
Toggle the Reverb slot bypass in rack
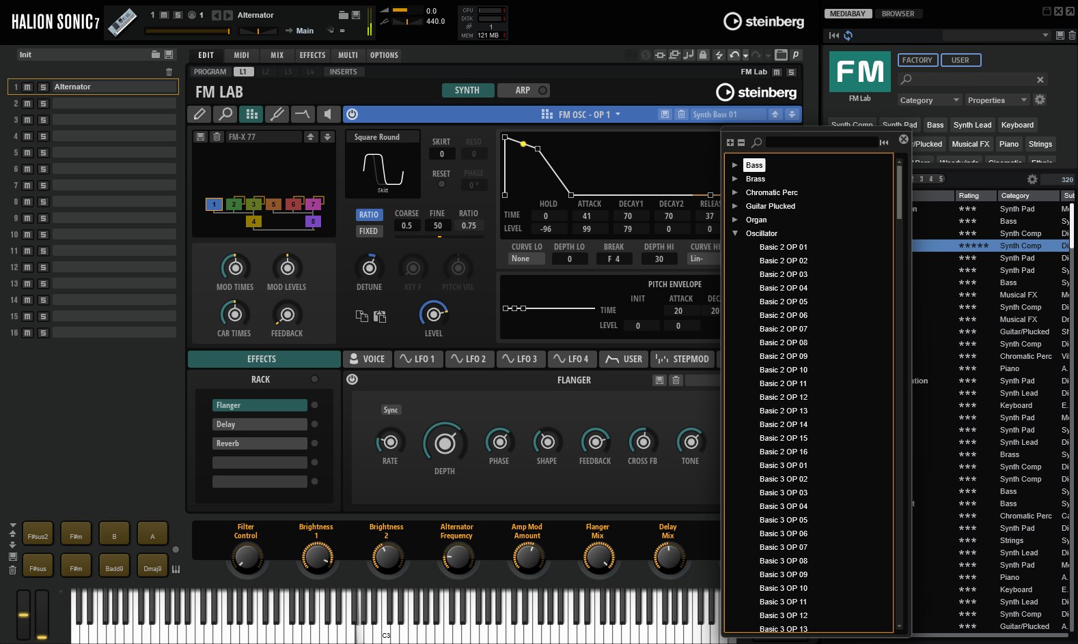tap(314, 443)
